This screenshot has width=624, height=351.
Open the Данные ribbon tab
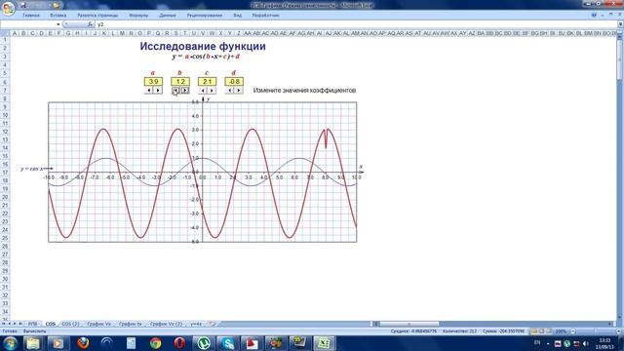[167, 16]
